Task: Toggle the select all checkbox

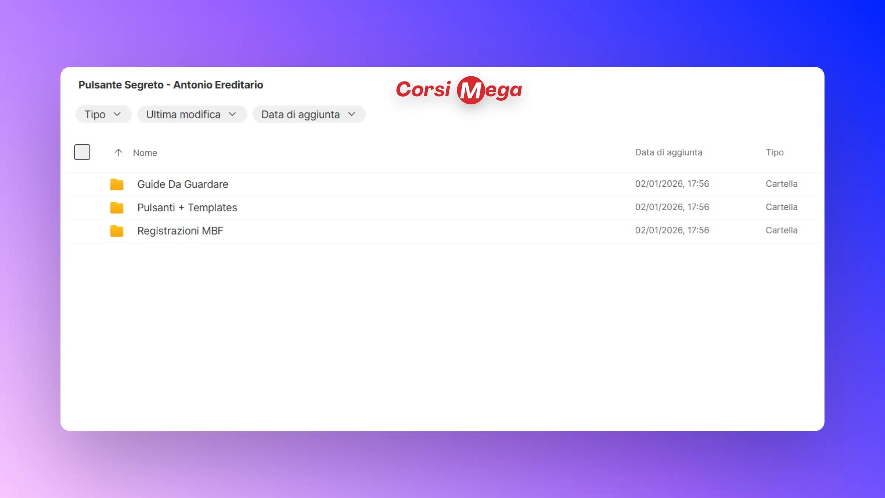Action: point(82,152)
